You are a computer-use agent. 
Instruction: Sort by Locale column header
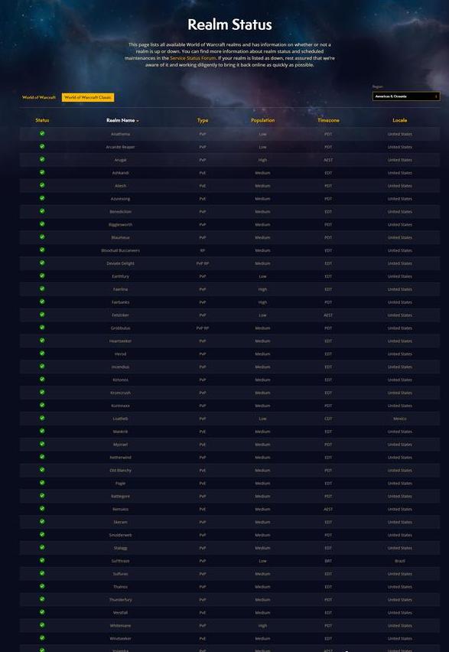[x=399, y=120]
